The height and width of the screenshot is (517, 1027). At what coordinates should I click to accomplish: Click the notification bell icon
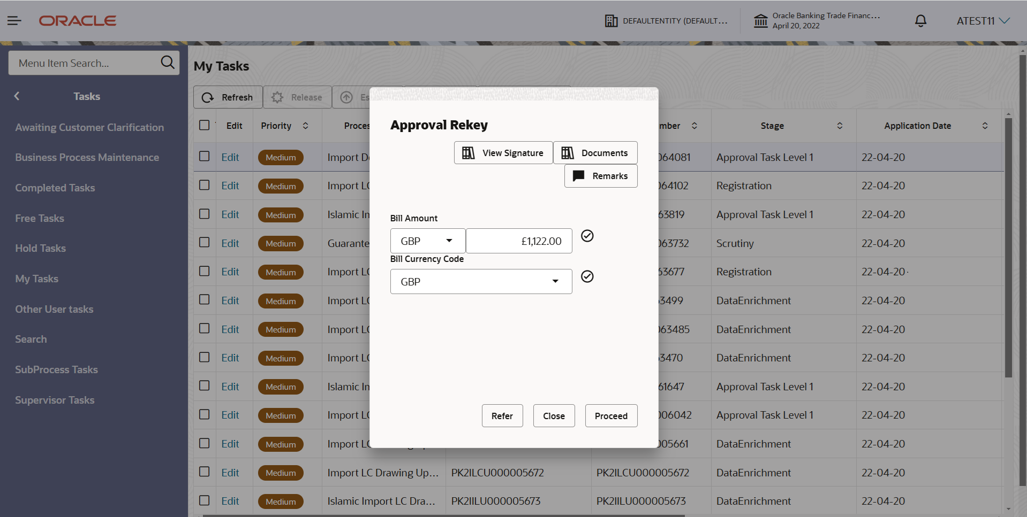point(920,21)
